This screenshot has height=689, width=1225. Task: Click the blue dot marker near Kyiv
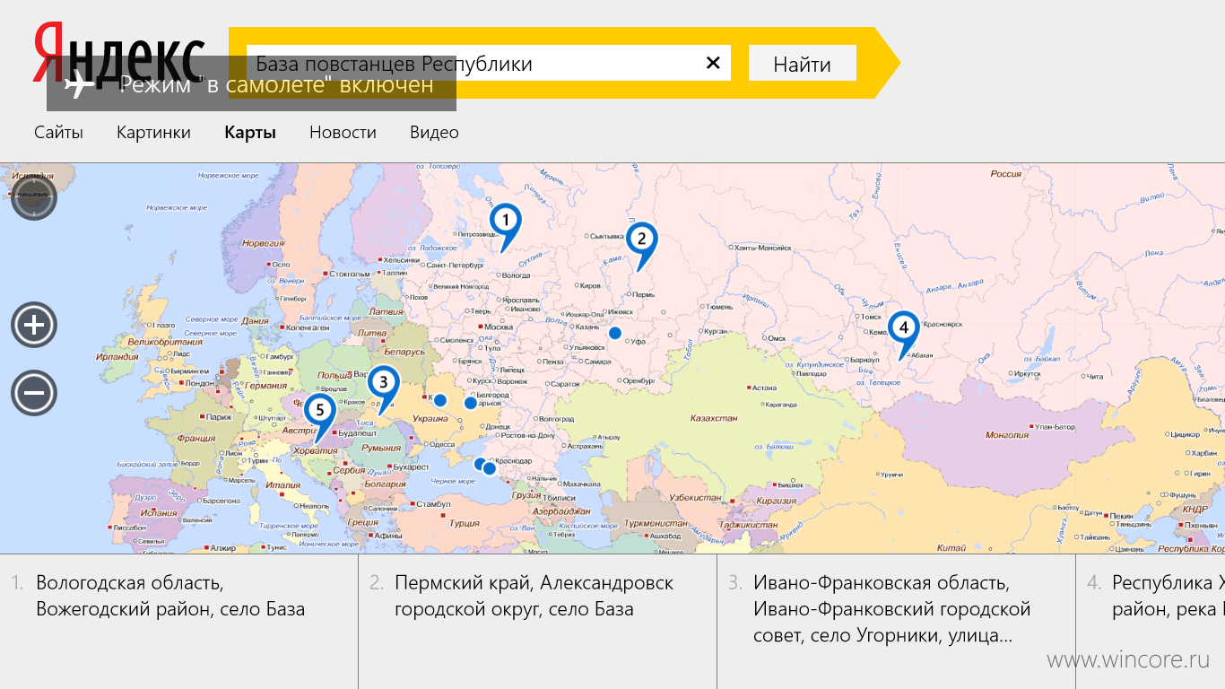pos(440,400)
